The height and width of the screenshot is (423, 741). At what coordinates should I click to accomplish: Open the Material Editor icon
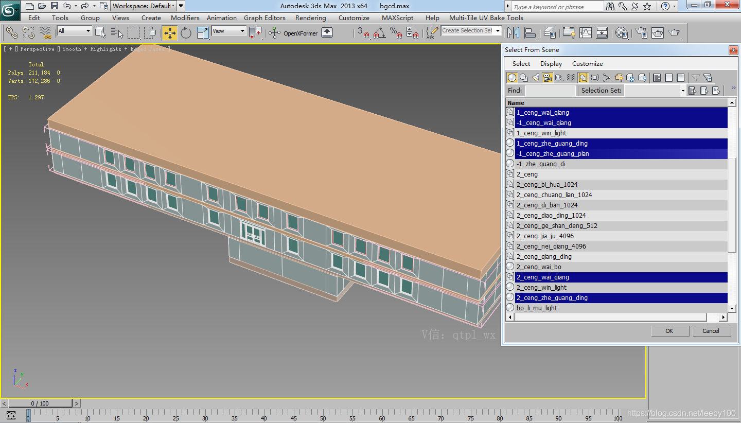click(x=622, y=33)
